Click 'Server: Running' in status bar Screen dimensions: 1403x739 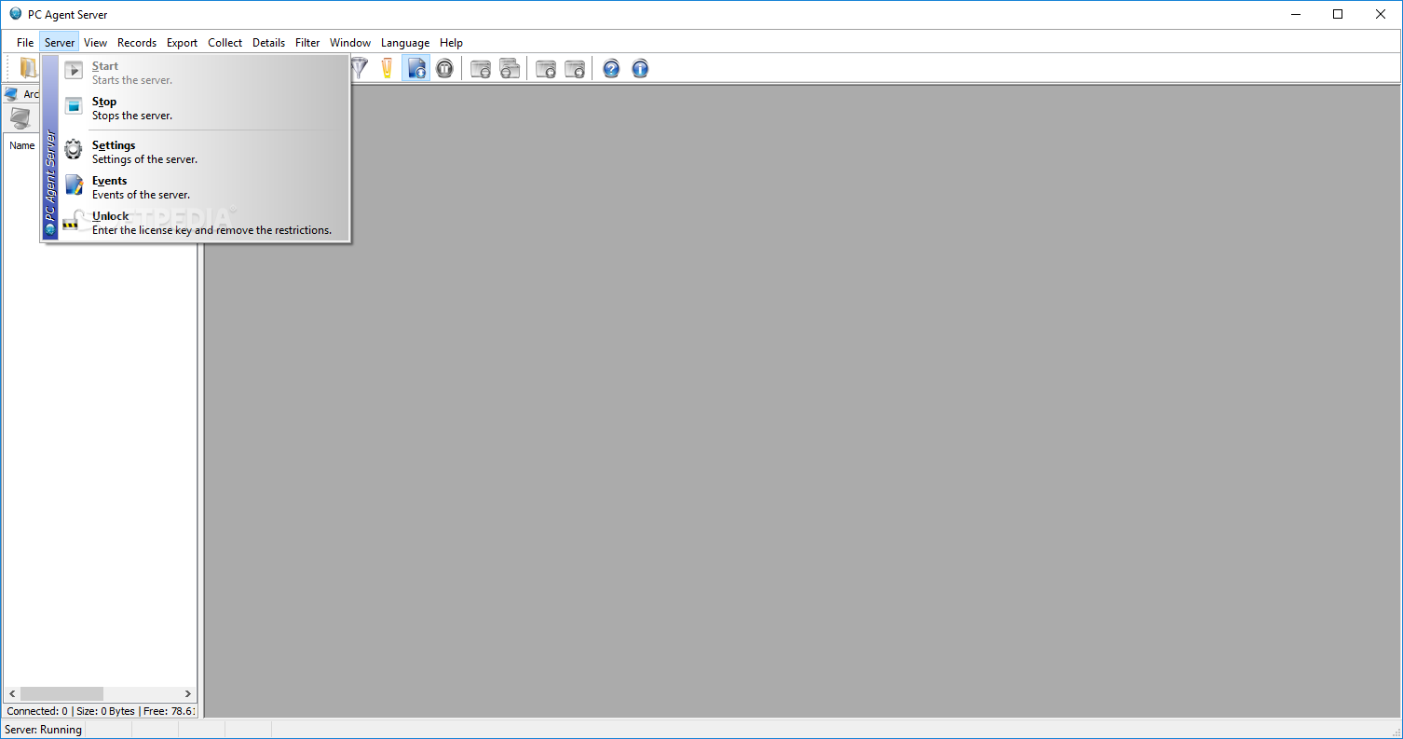(44, 730)
